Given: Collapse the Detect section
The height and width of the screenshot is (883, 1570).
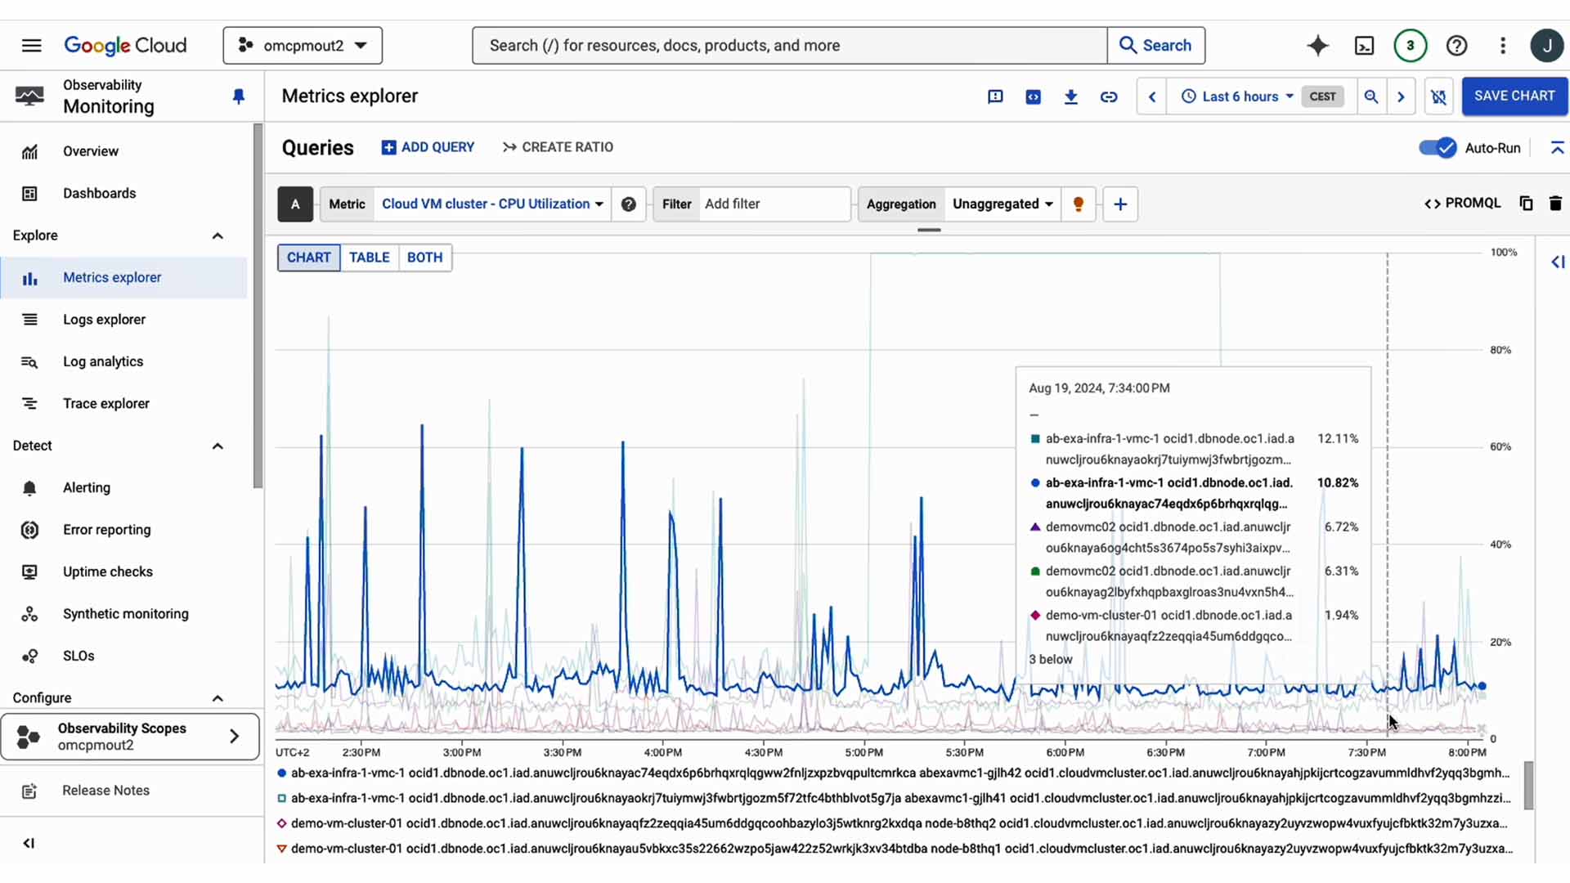Looking at the screenshot, I should point(218,446).
